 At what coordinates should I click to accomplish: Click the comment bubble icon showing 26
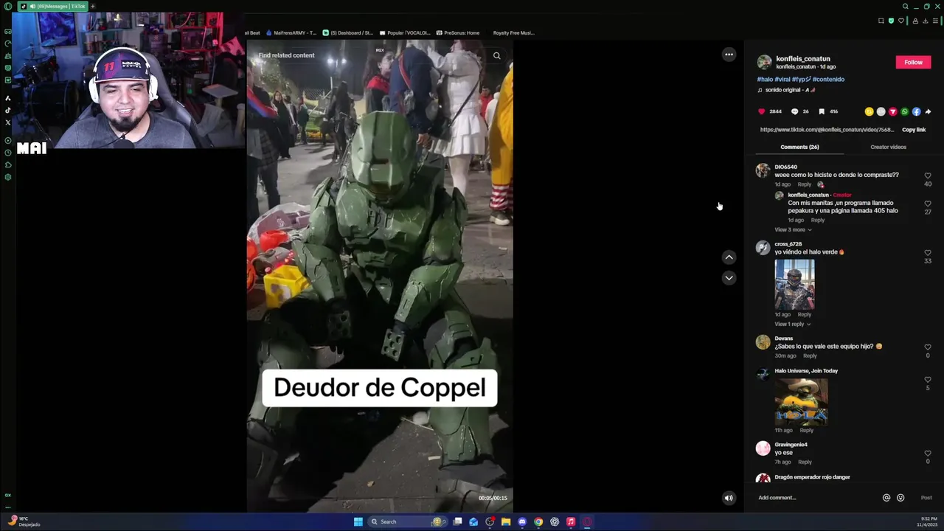point(794,111)
